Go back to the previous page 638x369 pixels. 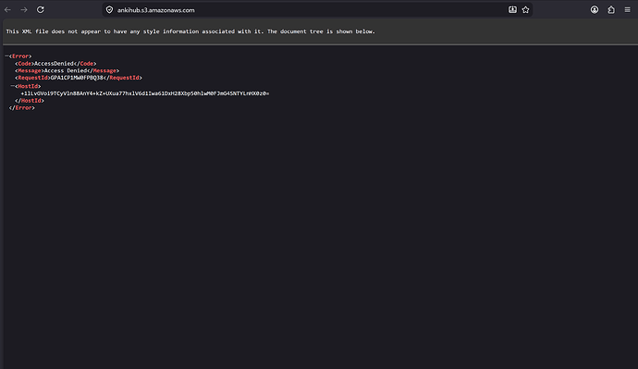click(7, 10)
